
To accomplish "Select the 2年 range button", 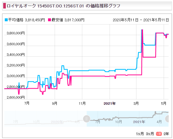I will (x=166, y=134).
